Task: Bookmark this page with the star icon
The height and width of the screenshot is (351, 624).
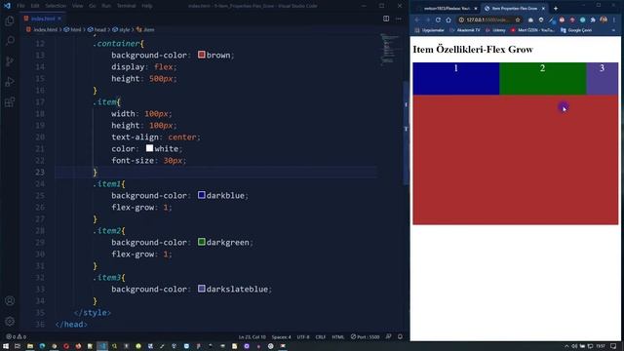Action: tap(518, 19)
